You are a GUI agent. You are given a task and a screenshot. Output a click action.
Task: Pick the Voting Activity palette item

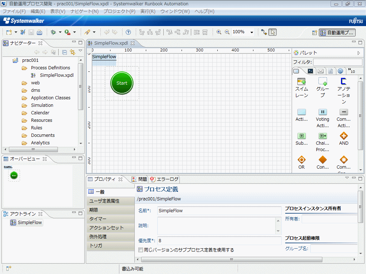(x=323, y=118)
